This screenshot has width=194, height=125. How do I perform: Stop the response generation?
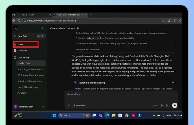click(175, 105)
